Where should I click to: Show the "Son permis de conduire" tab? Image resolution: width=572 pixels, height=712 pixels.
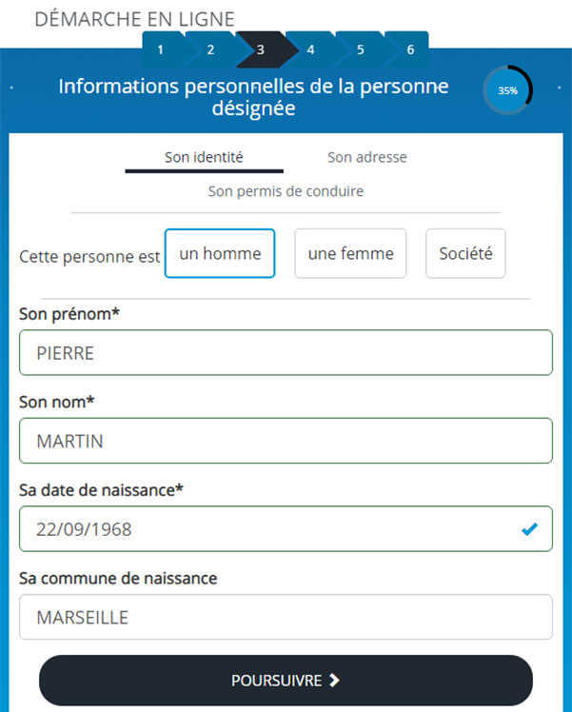point(286,191)
